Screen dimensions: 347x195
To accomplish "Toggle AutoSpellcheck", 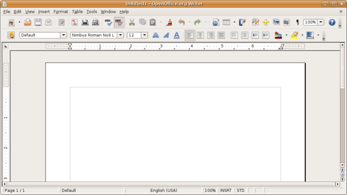I will click(119, 22).
